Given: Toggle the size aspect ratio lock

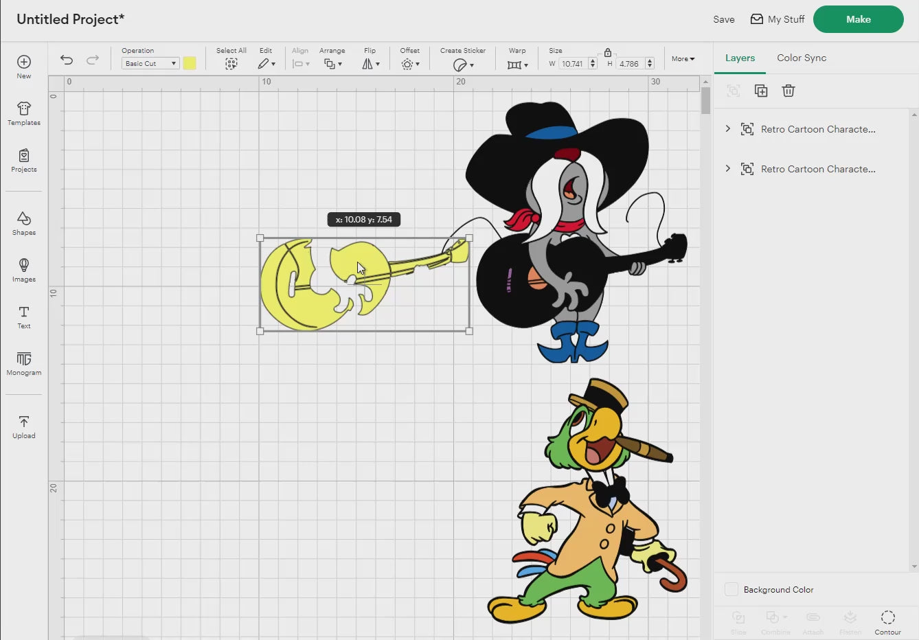Looking at the screenshot, I should tap(608, 52).
